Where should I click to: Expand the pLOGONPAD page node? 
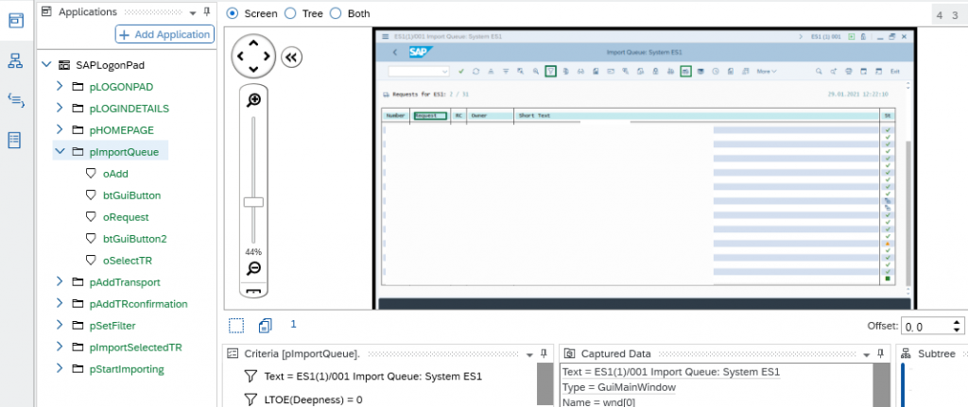pos(60,86)
